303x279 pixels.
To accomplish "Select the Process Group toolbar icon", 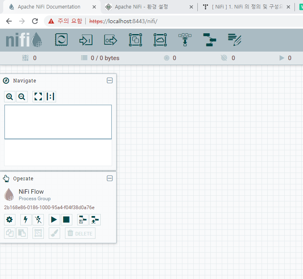I will point(136,40).
